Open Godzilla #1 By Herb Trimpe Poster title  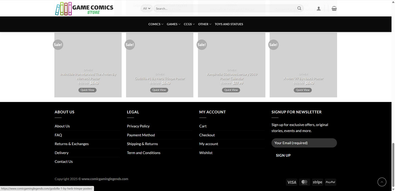coord(160,79)
